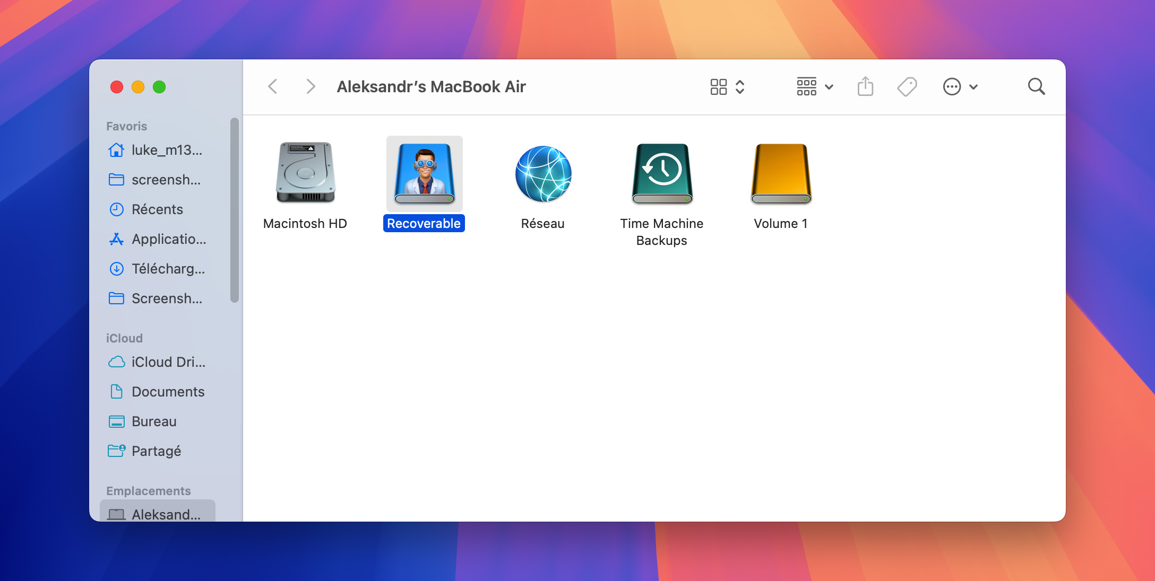Click the shared folder icon beside Partagé

tap(116, 451)
